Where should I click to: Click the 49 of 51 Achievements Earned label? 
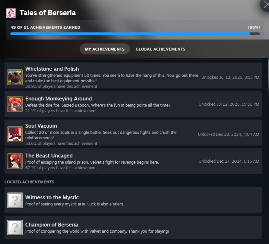(x=45, y=28)
